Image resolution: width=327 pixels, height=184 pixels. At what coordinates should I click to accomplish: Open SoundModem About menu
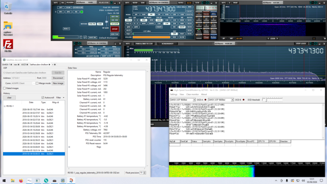204,94
